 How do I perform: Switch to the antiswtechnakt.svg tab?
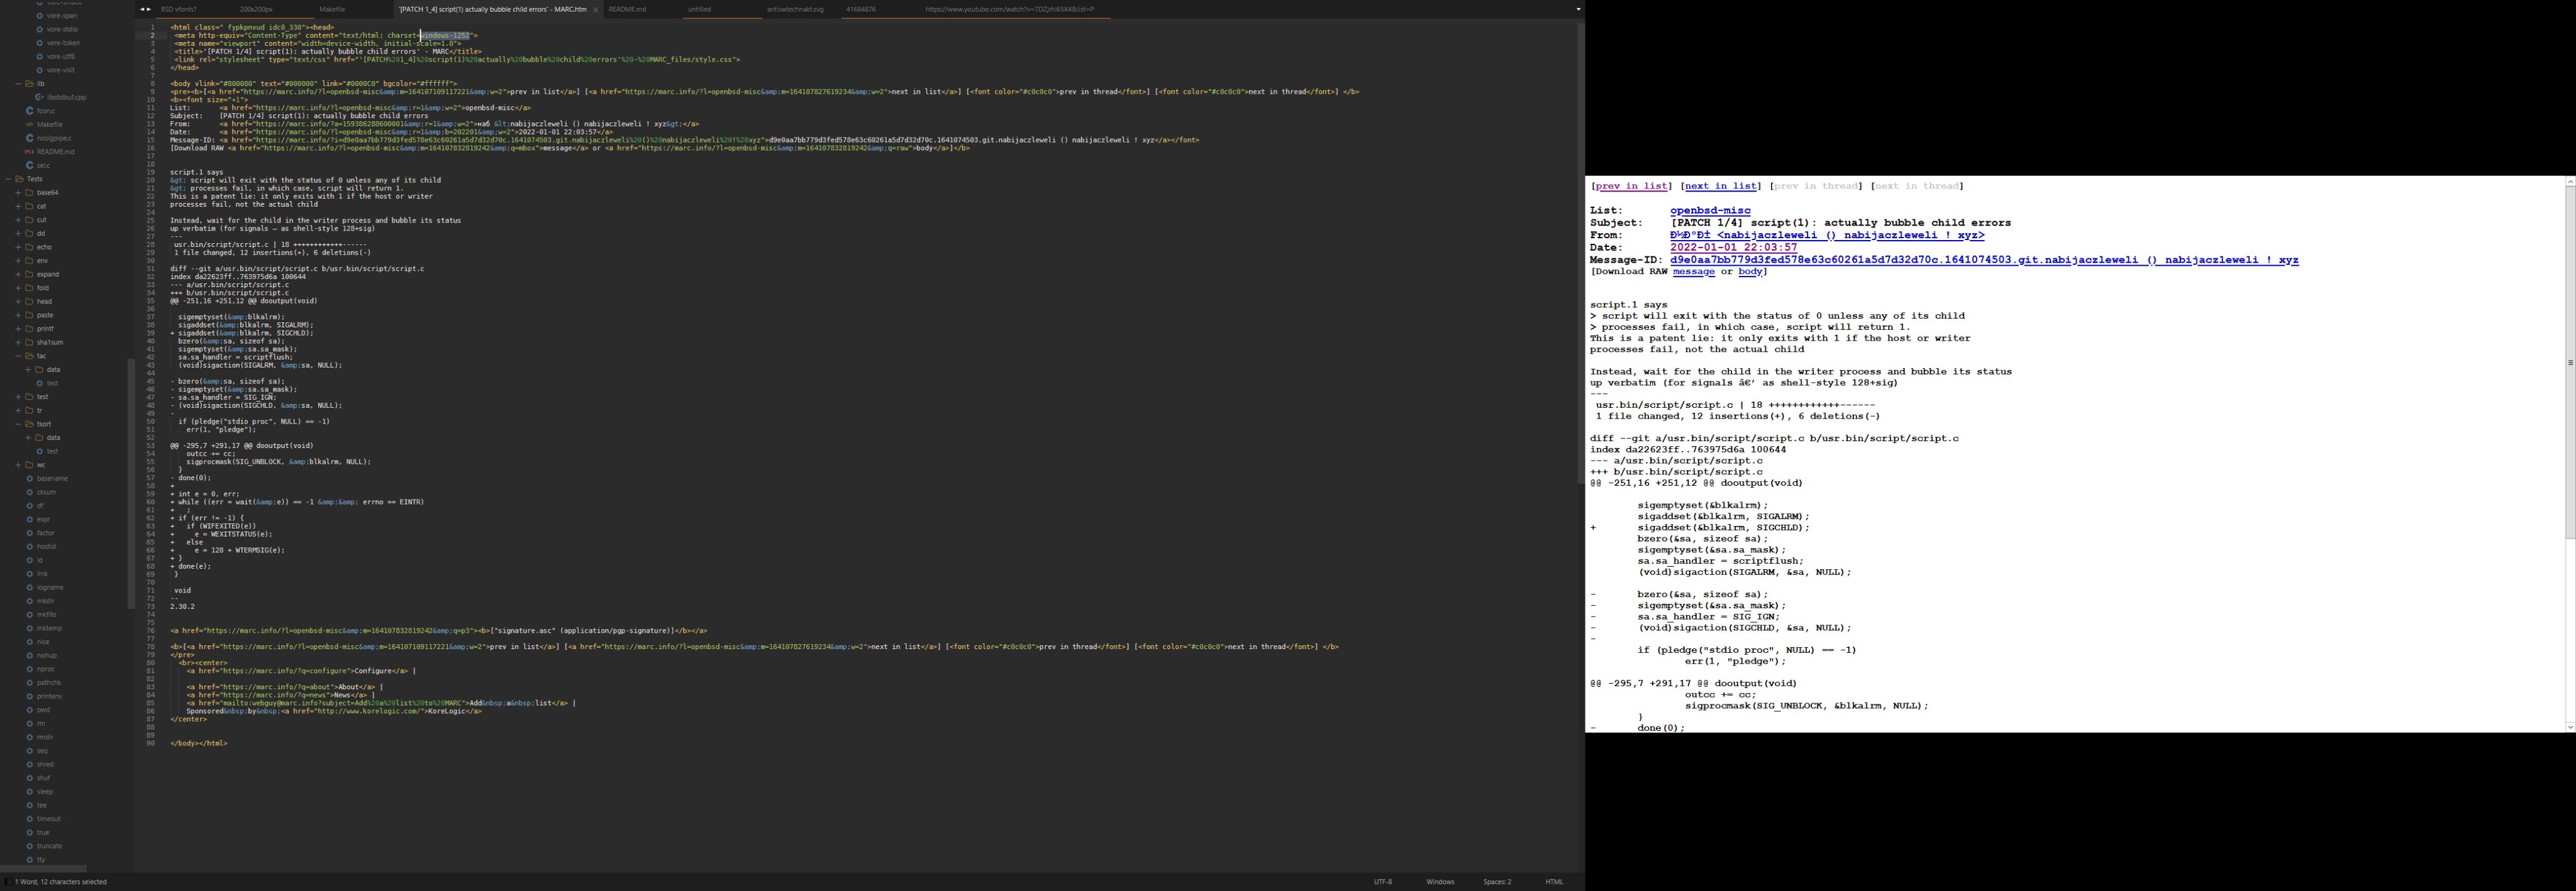(795, 9)
